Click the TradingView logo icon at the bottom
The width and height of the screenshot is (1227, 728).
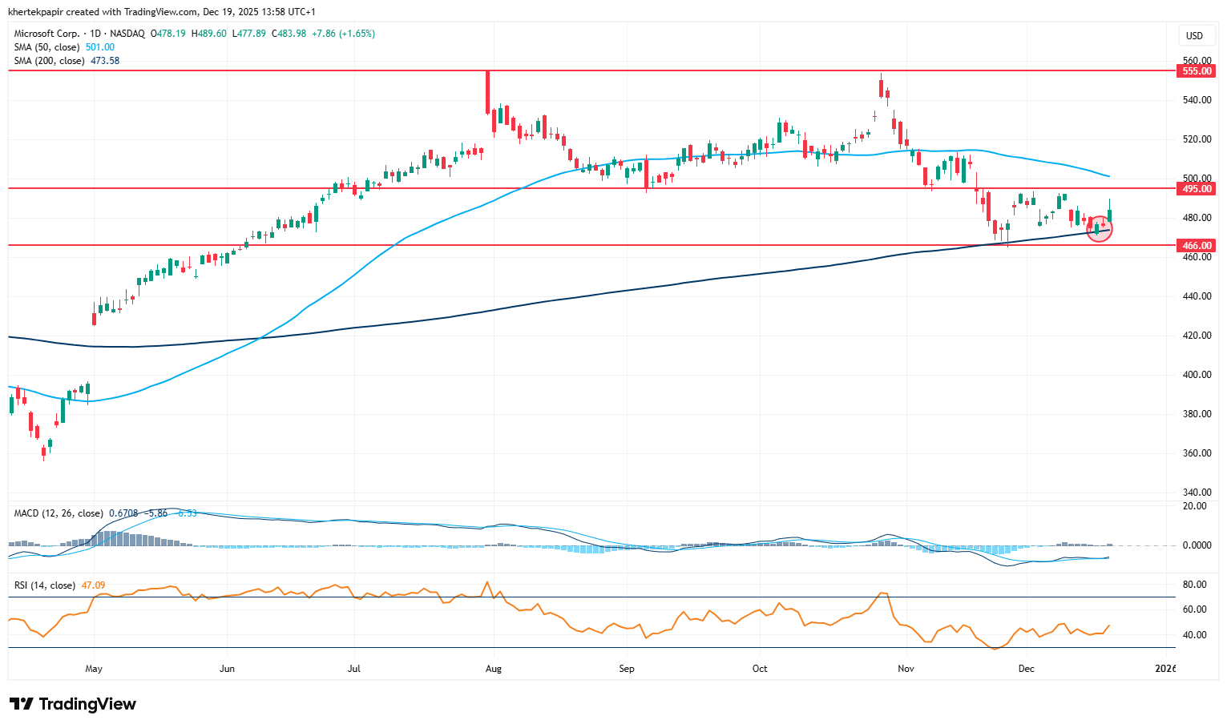pyautogui.click(x=22, y=704)
